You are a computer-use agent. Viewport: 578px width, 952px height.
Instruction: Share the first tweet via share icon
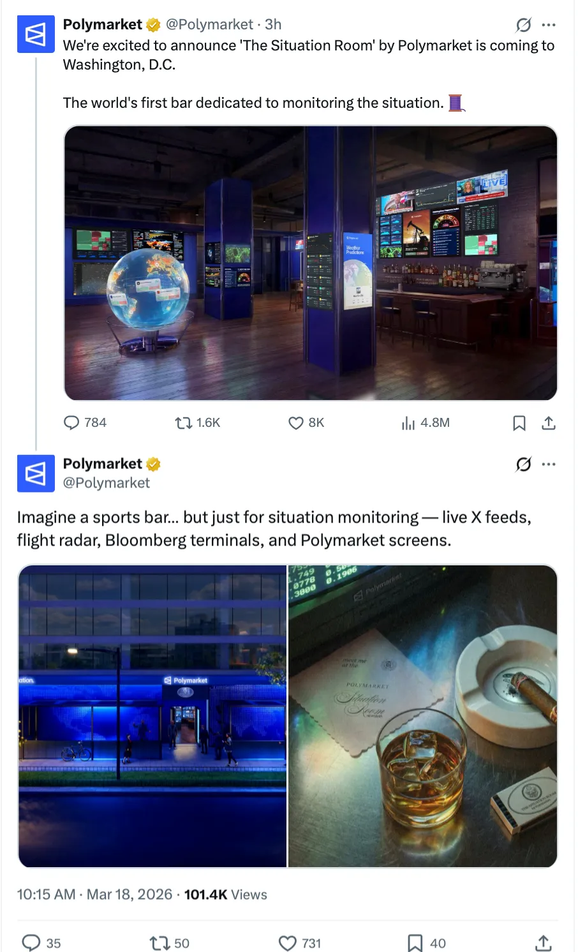(x=549, y=422)
